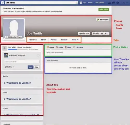Click the search magnifier icon

(77, 3)
